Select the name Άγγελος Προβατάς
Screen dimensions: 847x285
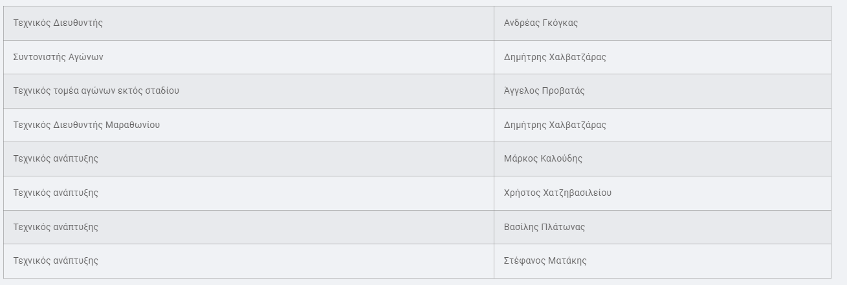tap(544, 90)
